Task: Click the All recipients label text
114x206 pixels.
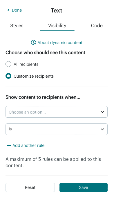Action: point(26,64)
